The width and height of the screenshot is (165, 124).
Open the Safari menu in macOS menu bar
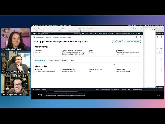[36, 25]
